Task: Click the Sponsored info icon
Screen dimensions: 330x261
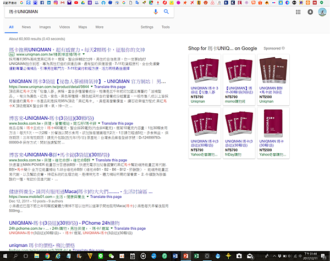Action: 283,48
